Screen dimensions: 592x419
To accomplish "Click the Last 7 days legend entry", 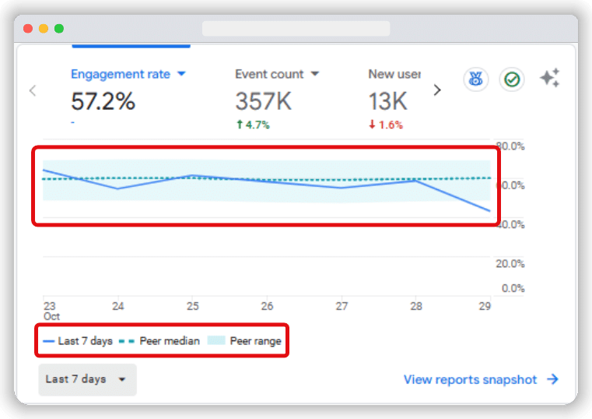I will tap(78, 341).
